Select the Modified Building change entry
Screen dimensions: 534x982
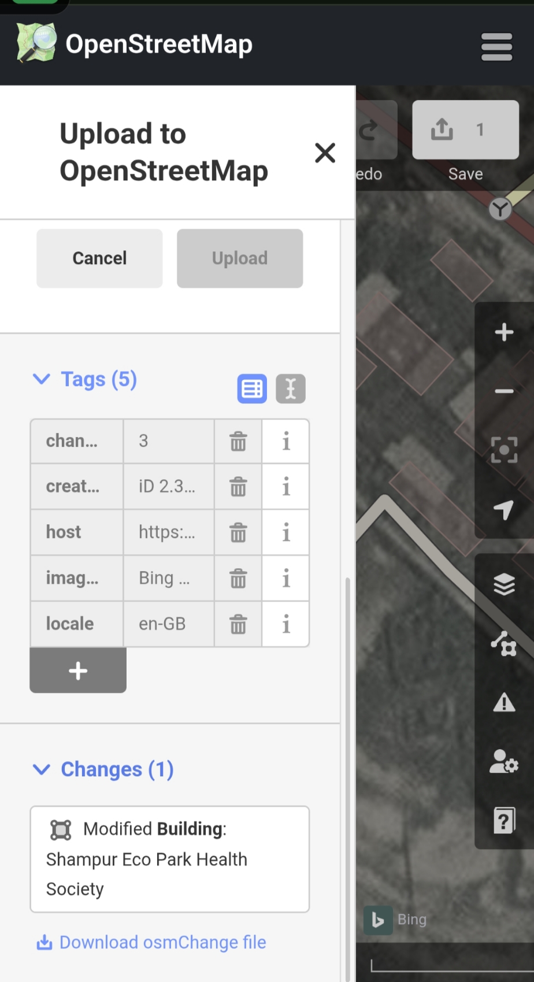[x=170, y=859]
